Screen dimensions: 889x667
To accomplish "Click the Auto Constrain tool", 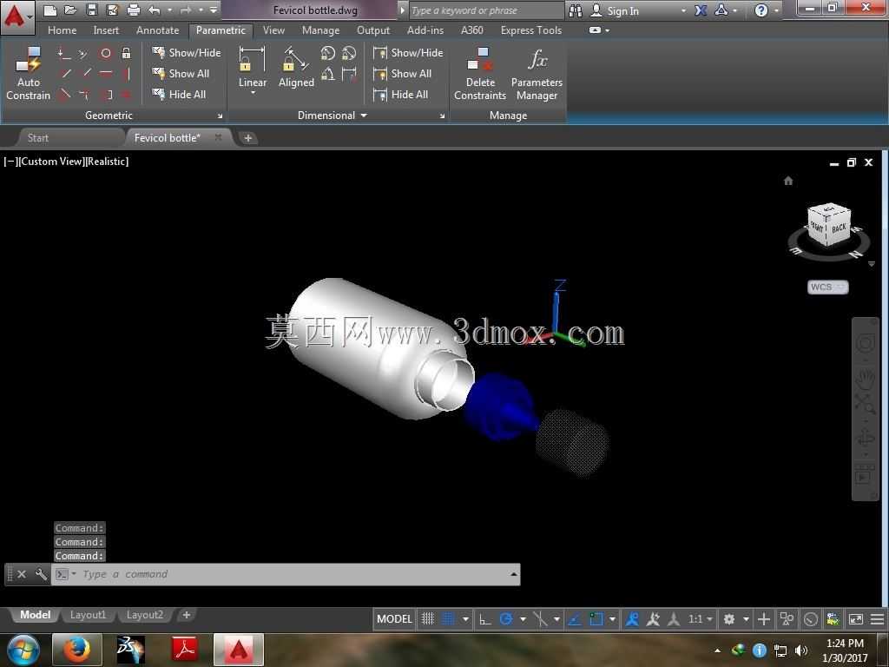I will click(29, 74).
